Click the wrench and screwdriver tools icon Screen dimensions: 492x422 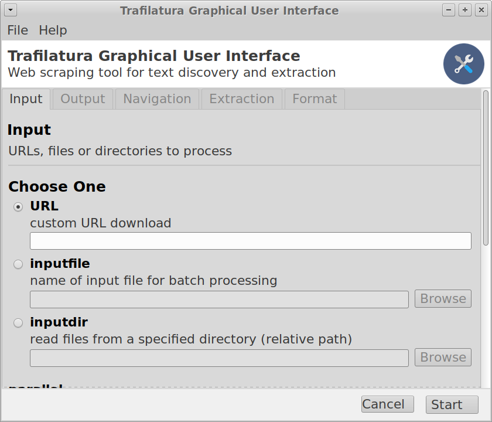coord(463,64)
